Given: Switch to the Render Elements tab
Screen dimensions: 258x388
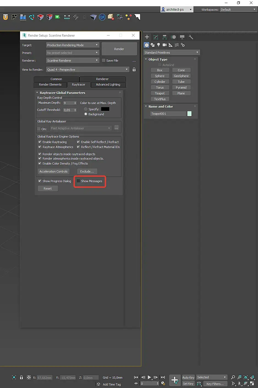Looking at the screenshot, I should (50, 84).
